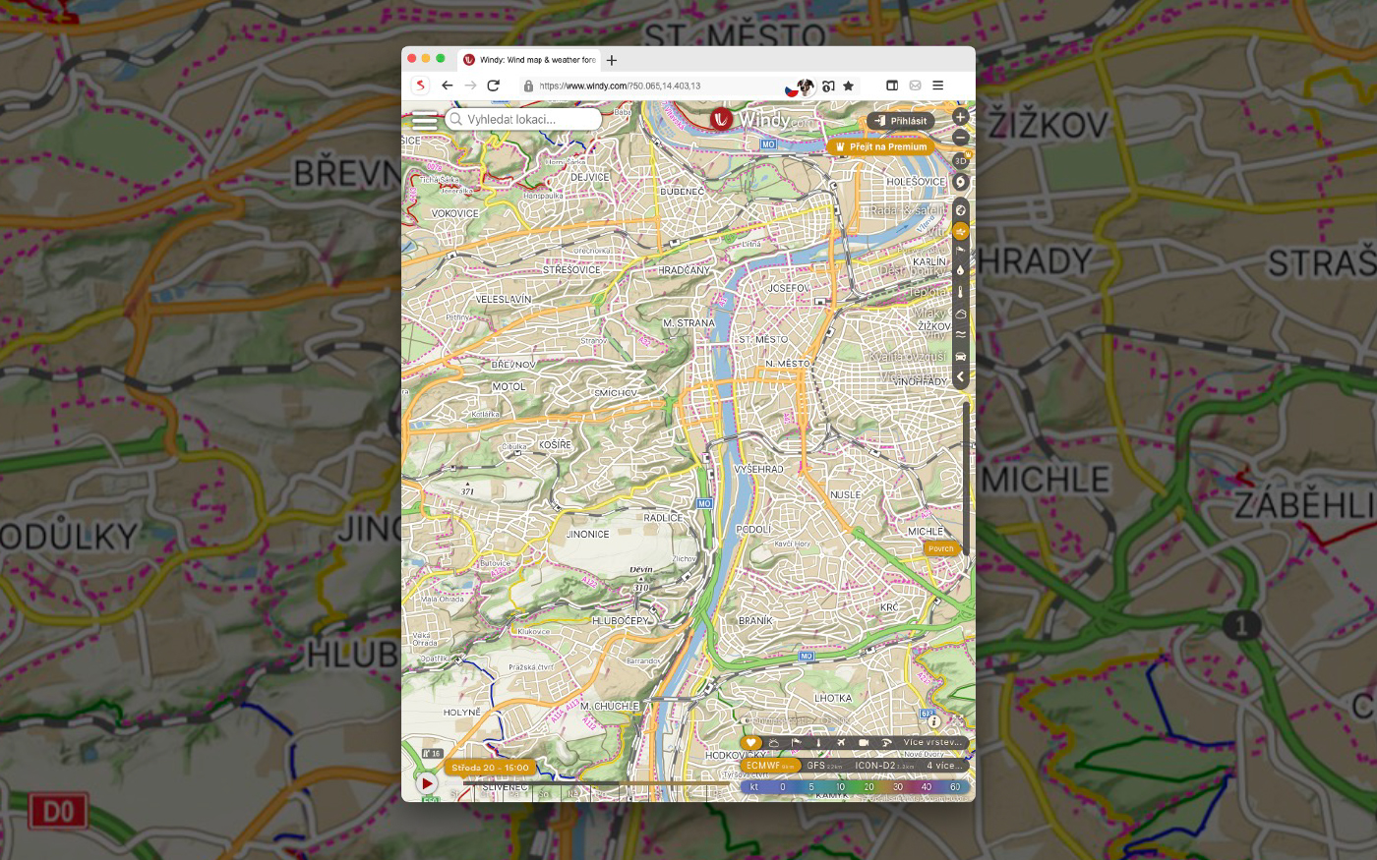Expand 4 více models option
The width and height of the screenshot is (1377, 860).
(944, 766)
